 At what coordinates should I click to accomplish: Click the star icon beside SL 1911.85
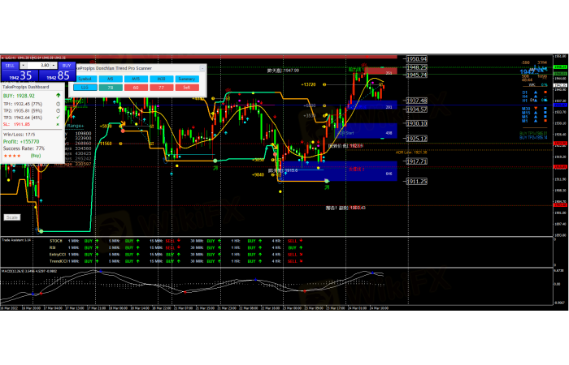58,123
